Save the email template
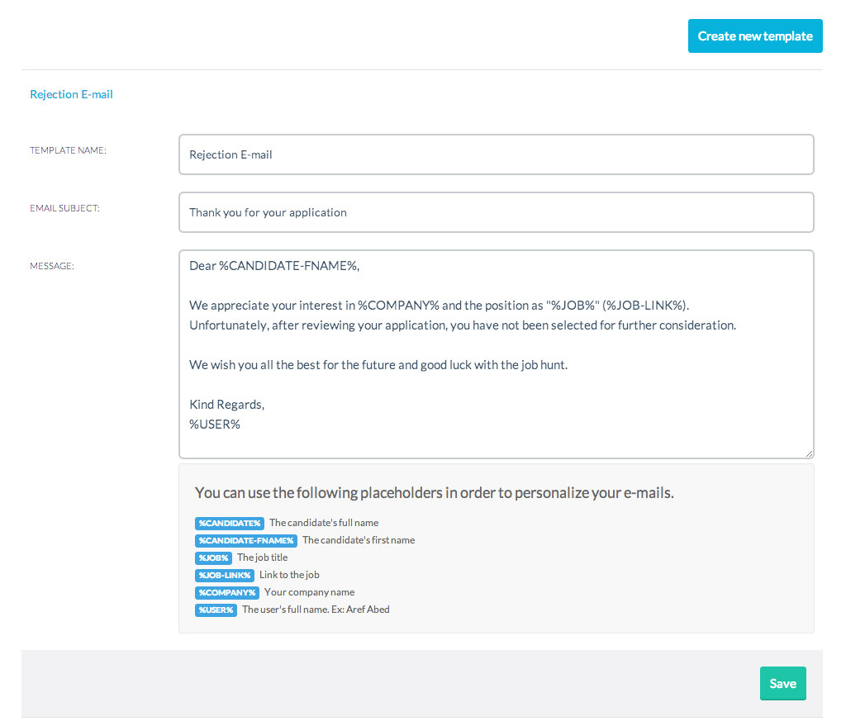 tap(782, 683)
